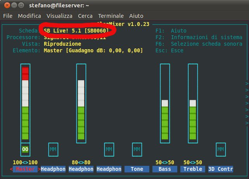Click the stefano@fileserver window title
This screenshot has width=249, height=179.
[x=59, y=5]
